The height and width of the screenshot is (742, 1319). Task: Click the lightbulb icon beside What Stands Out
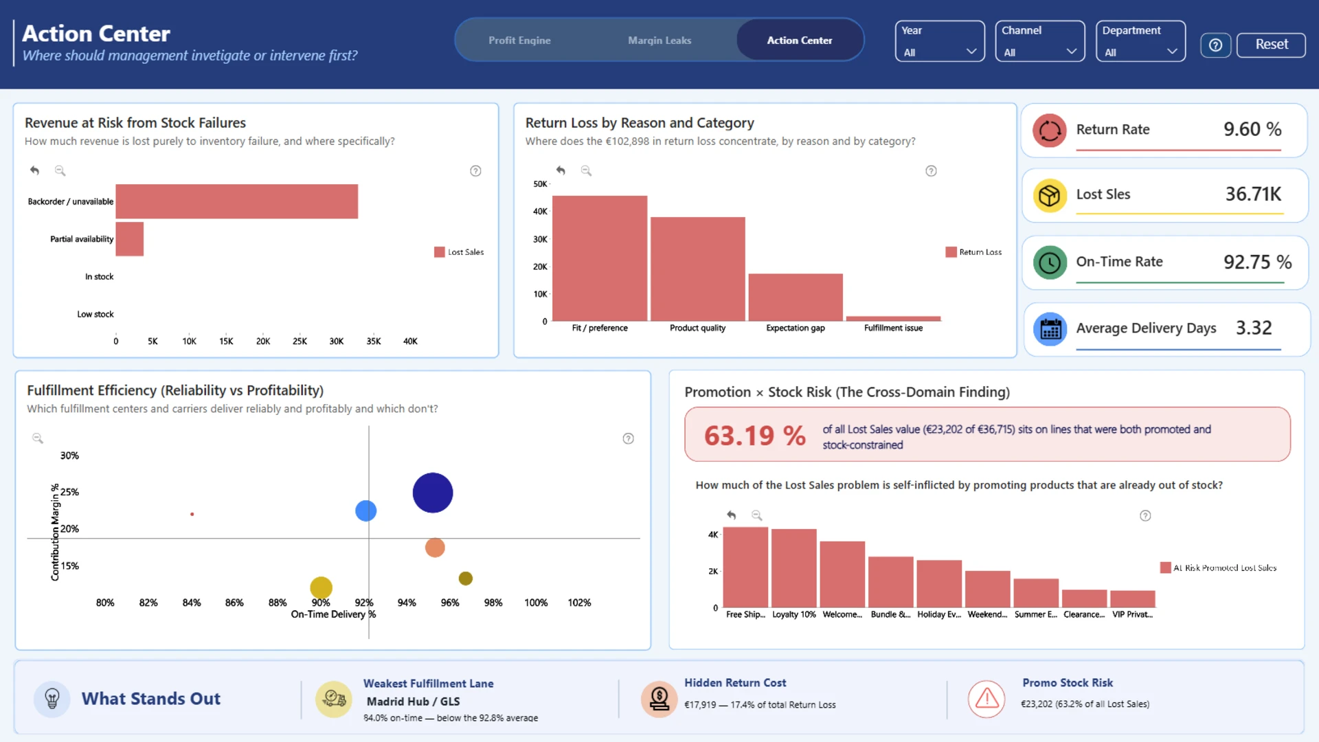[52, 699]
